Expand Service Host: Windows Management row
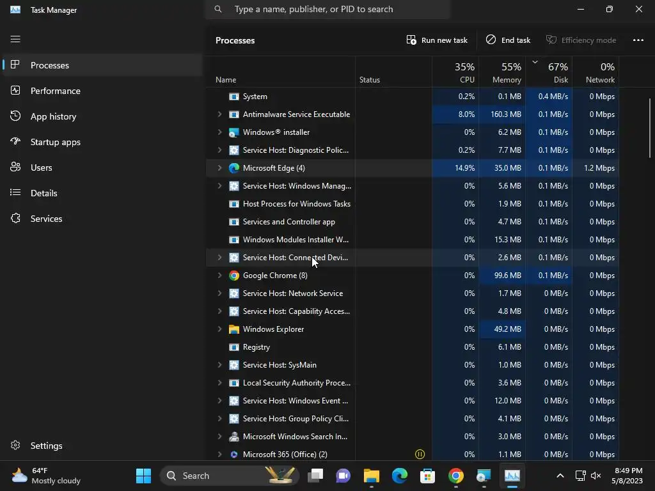The height and width of the screenshot is (491, 655). click(219, 186)
